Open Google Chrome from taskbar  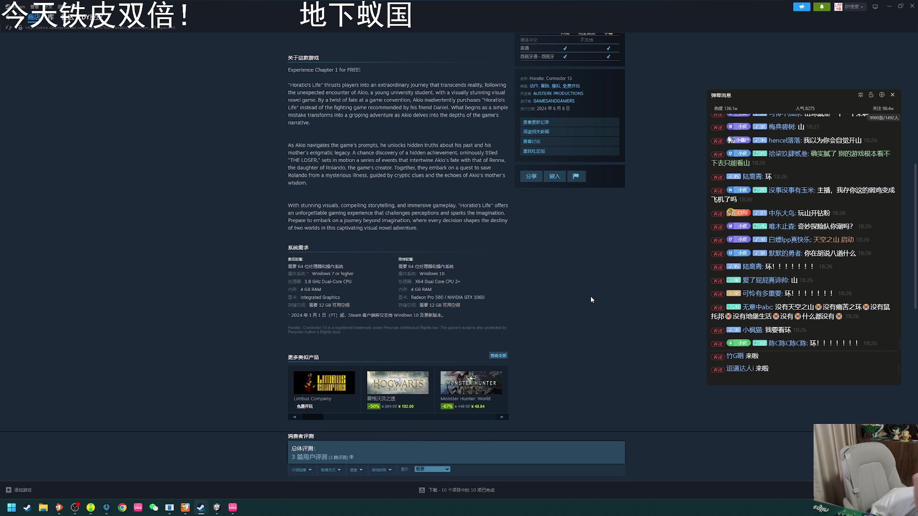tap(122, 507)
